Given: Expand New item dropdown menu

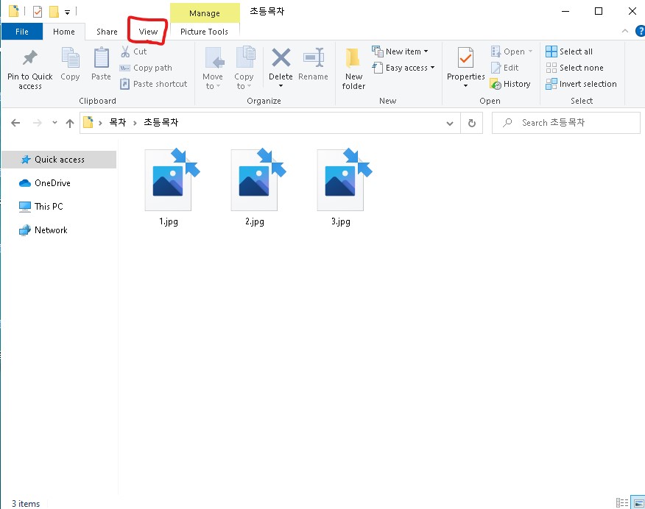Looking at the screenshot, I should pyautogui.click(x=426, y=51).
